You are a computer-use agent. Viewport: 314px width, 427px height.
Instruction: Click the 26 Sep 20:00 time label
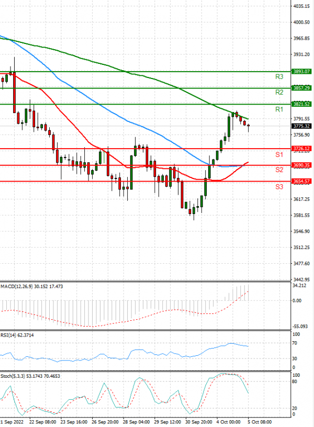pyautogui.click(x=105, y=422)
